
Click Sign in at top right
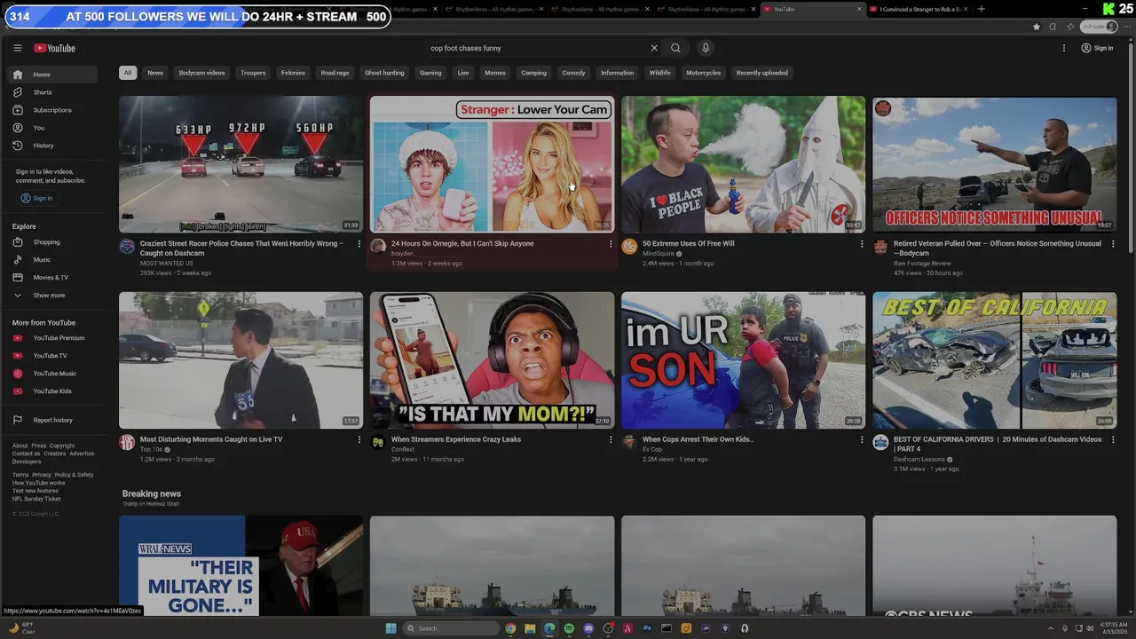(1097, 48)
